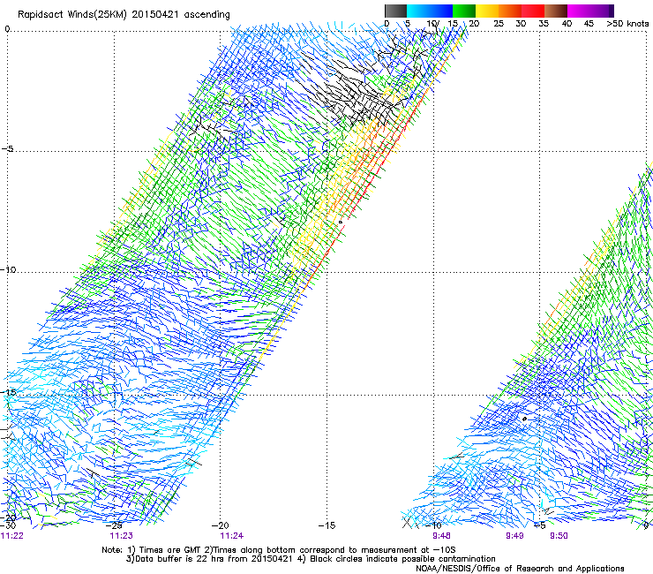Screen dimensions: 653x574
Task: Click the '25' legend scale number
Action: coord(499,24)
